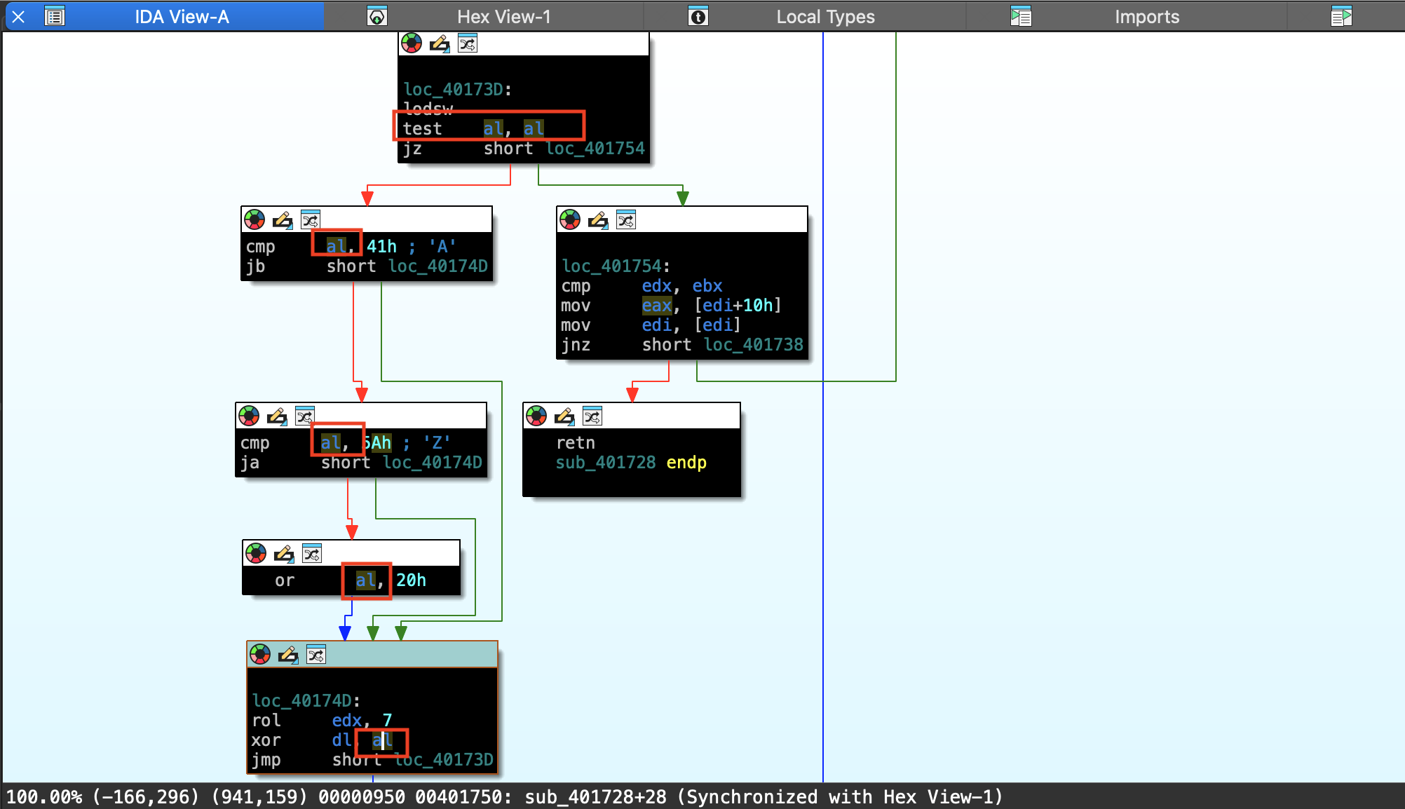Viewport: 1405px width, 809px height.
Task: Click loc_40174D operand in the jb instruction
Action: [438, 266]
